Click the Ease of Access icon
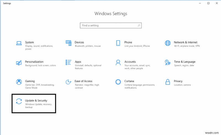221x135 pixels. pyautogui.click(x=68, y=82)
